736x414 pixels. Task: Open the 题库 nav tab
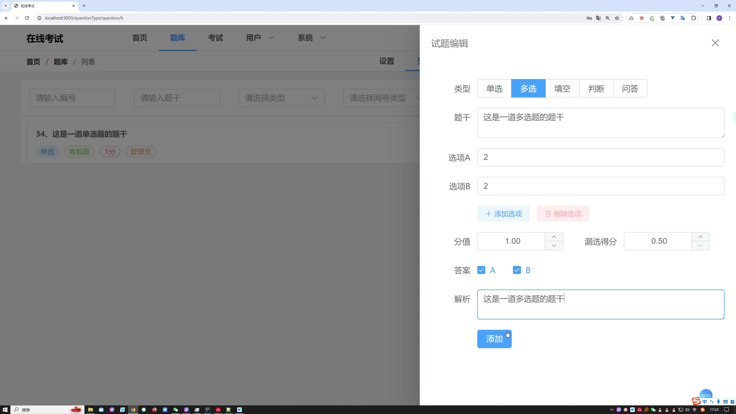point(178,38)
